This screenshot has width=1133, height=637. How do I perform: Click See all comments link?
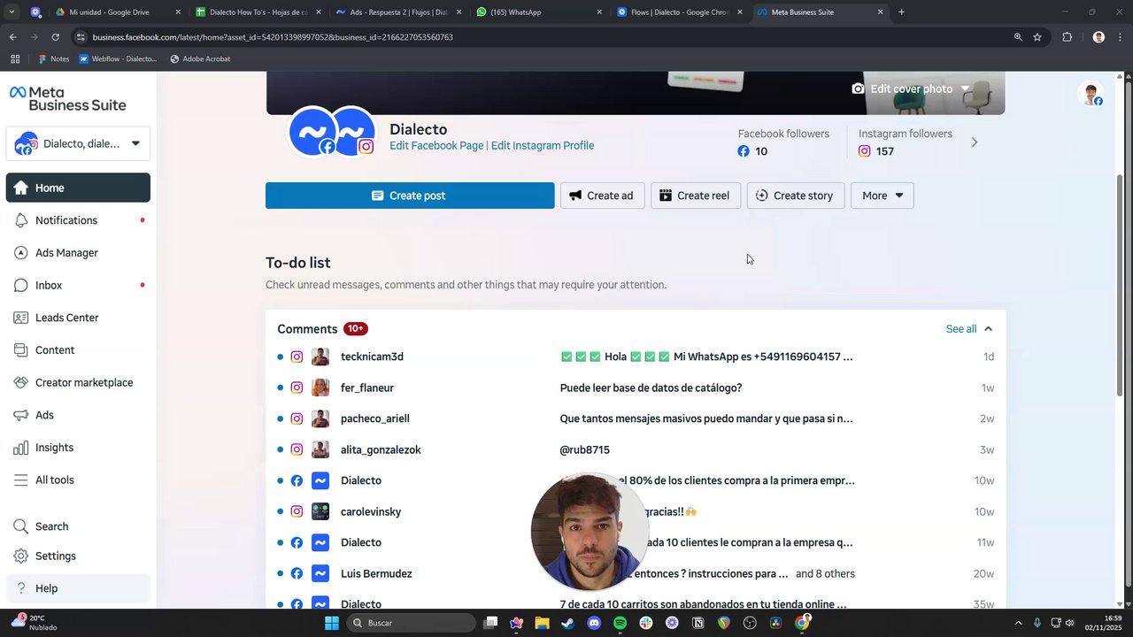point(960,329)
